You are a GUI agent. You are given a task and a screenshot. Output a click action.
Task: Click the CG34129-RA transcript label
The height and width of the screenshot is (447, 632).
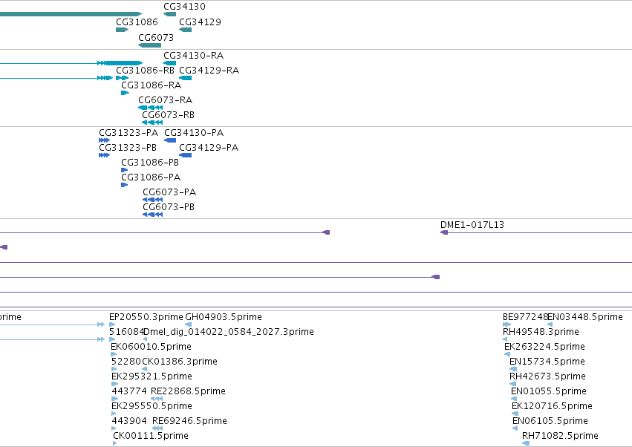click(x=209, y=71)
